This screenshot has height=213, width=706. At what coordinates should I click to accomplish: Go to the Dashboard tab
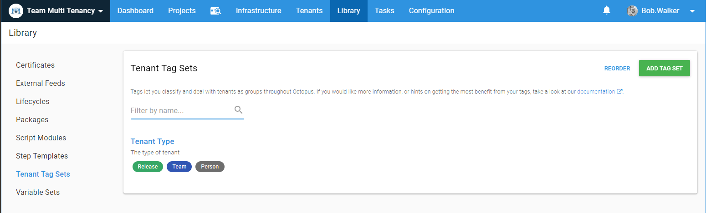point(135,10)
